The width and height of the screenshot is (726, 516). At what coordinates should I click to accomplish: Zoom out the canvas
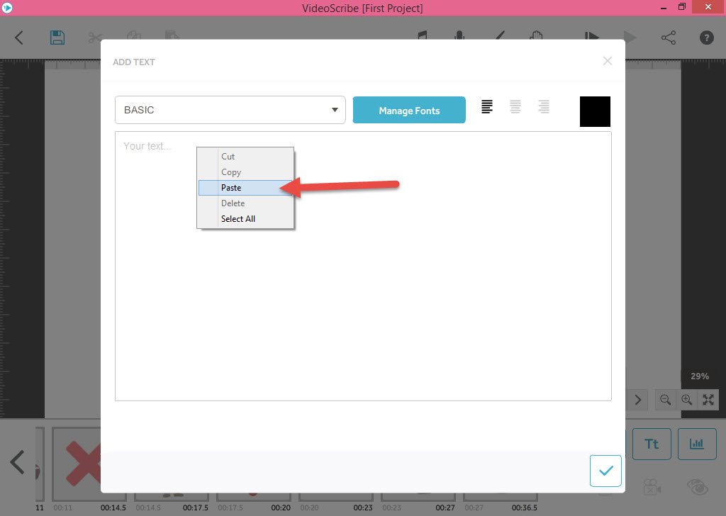665,400
